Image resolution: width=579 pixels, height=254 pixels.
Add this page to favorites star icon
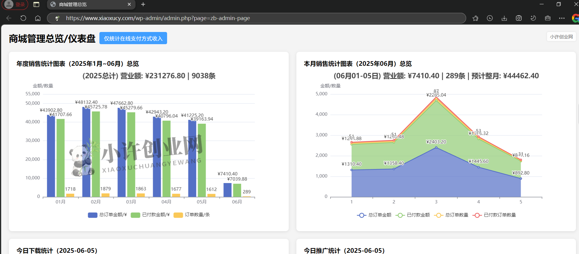[x=475, y=18]
